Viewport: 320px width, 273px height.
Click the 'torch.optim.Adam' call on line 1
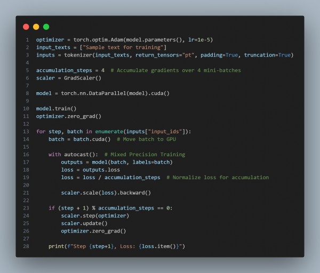[x=98, y=39]
